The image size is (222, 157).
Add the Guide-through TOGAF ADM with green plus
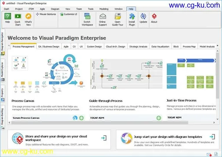[x=159, y=118]
